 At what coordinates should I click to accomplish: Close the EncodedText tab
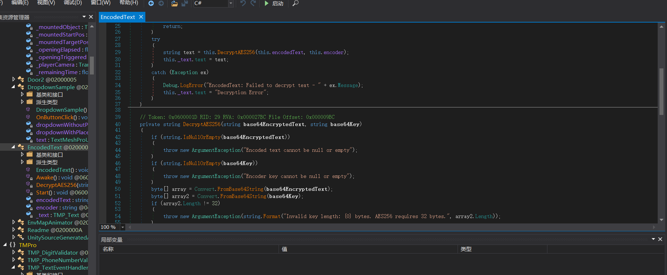click(141, 17)
